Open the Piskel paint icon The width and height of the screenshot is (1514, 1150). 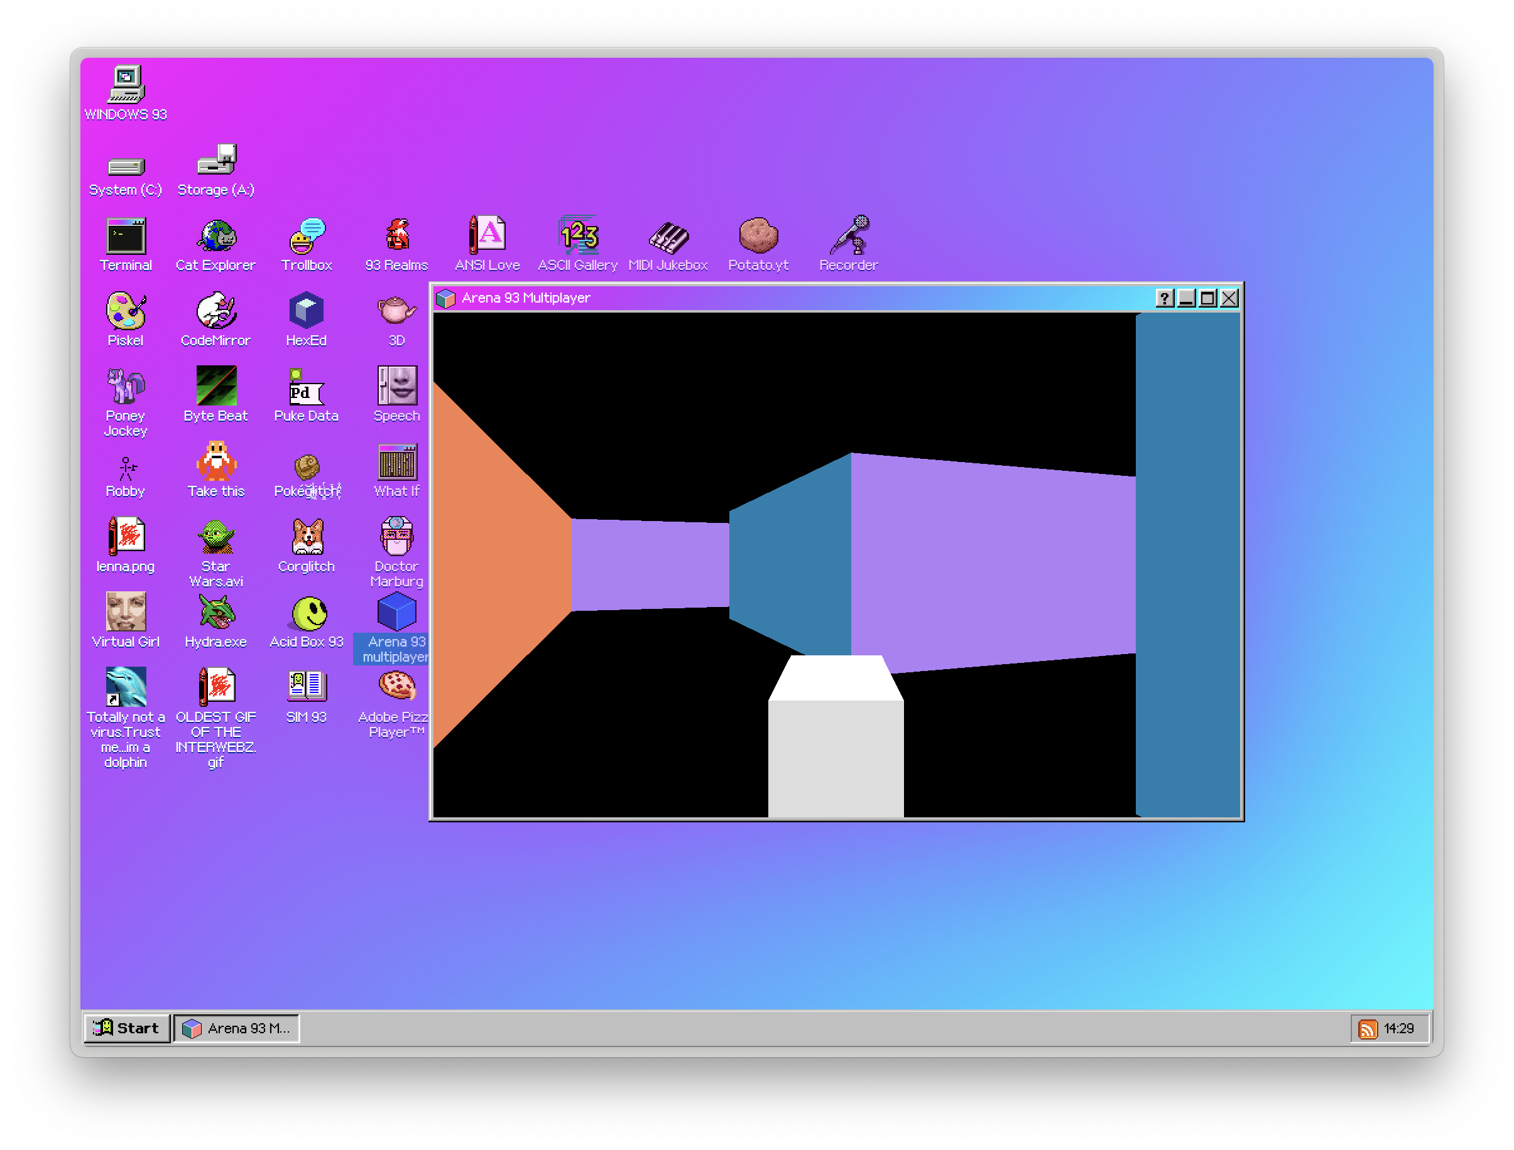(x=126, y=312)
